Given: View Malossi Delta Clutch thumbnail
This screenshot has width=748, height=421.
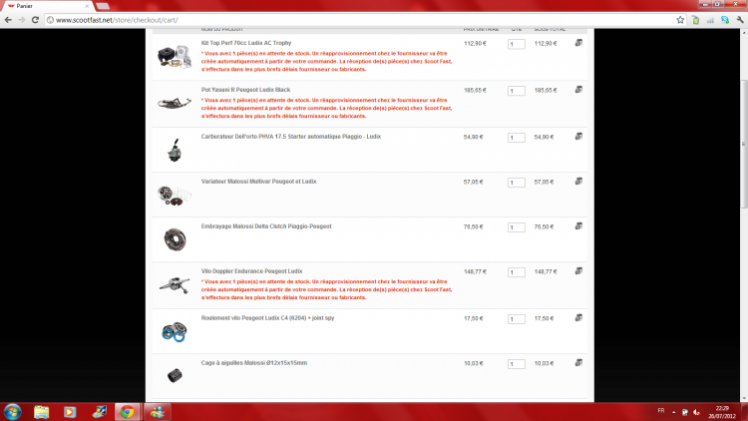Looking at the screenshot, I should pyautogui.click(x=175, y=239).
